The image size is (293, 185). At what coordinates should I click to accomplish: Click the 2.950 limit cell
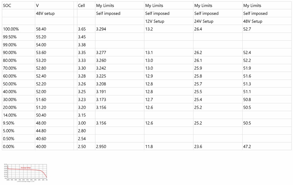pos(120,146)
